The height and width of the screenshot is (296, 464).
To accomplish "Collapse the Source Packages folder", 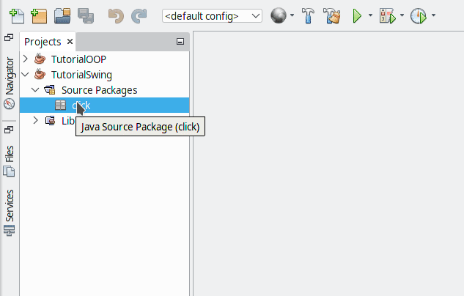I will pos(35,90).
